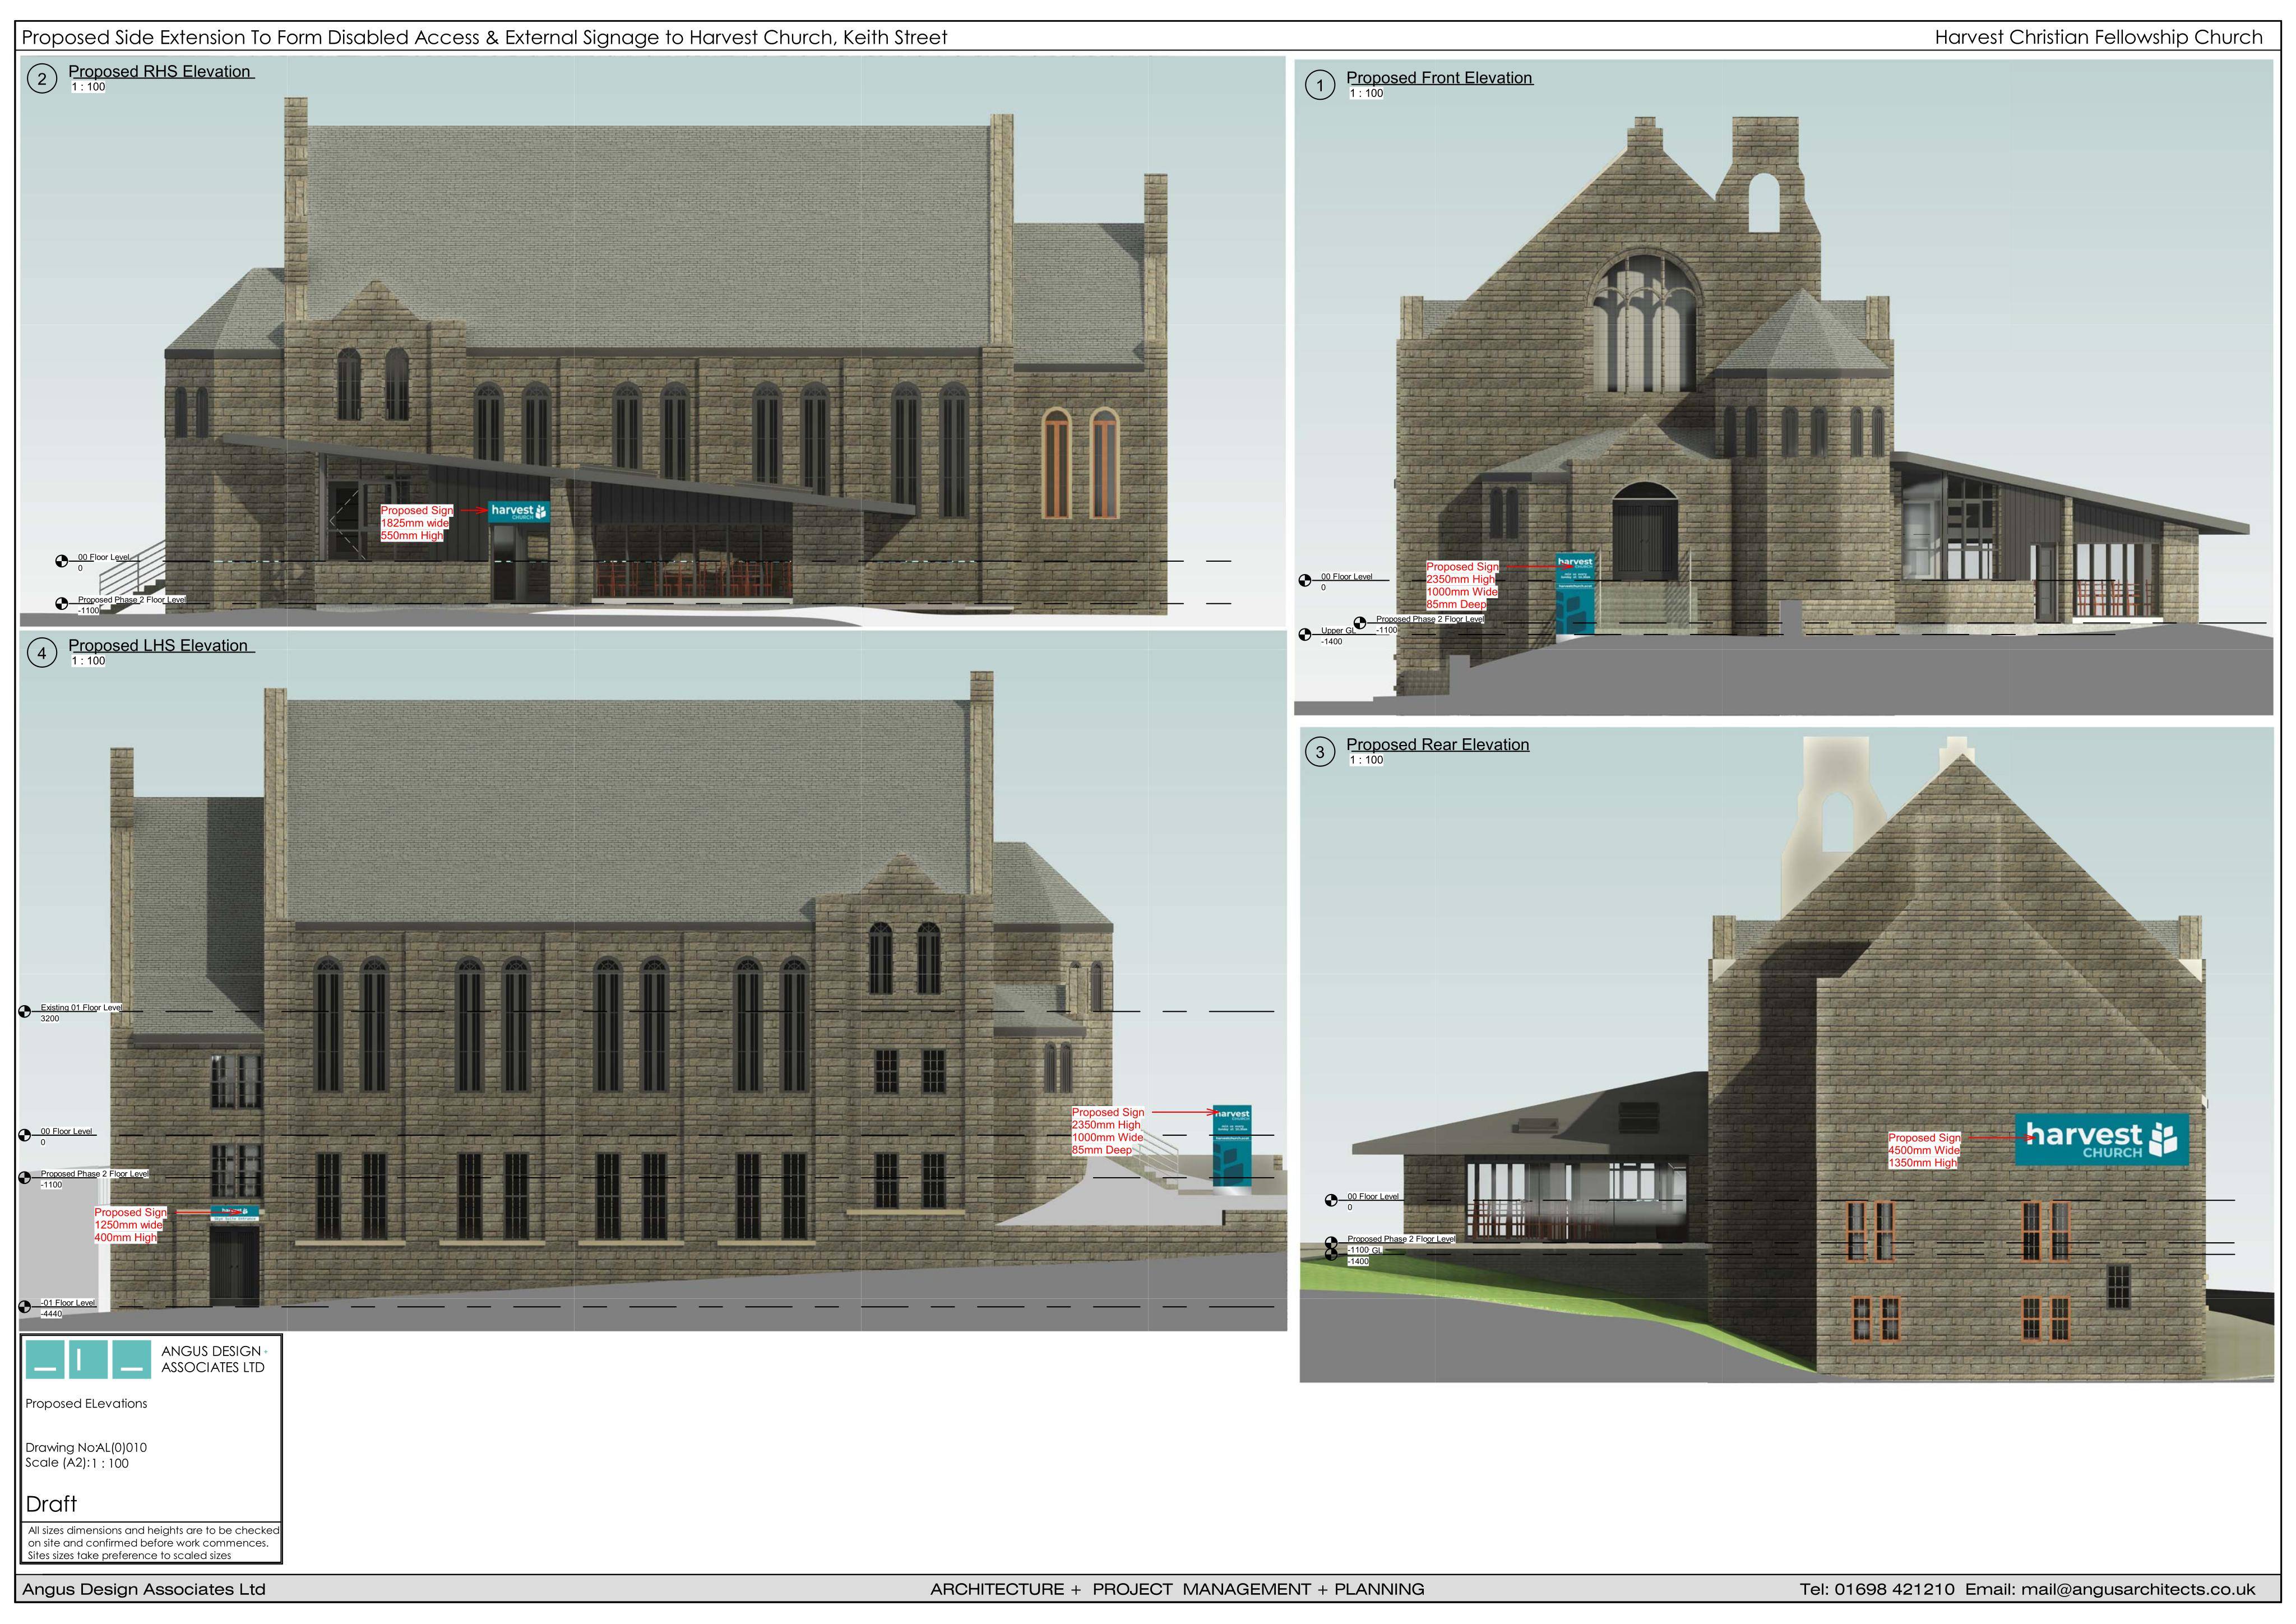Click the circled view number 1 marker

pos(1320,85)
